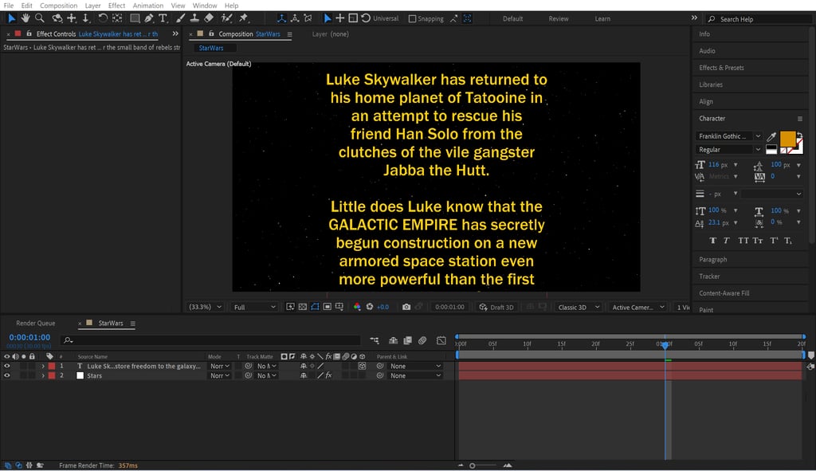816x471 pixels.
Task: Open the Active Camera view dropdown
Action: coord(638,307)
